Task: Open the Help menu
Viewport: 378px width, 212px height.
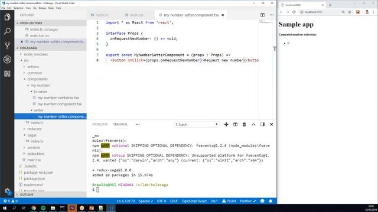Action: (x=58, y=8)
